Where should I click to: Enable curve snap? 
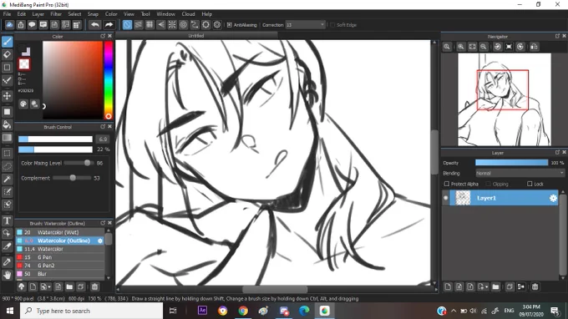click(195, 25)
